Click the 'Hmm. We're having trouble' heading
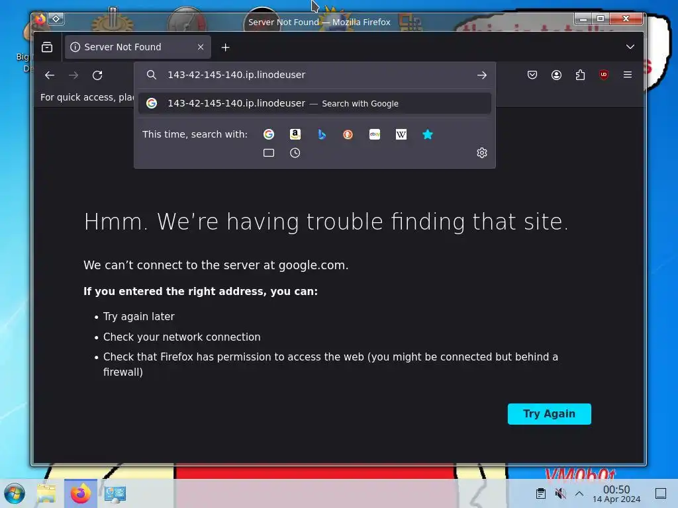Screen dimensions: 678x508 (x=326, y=222)
